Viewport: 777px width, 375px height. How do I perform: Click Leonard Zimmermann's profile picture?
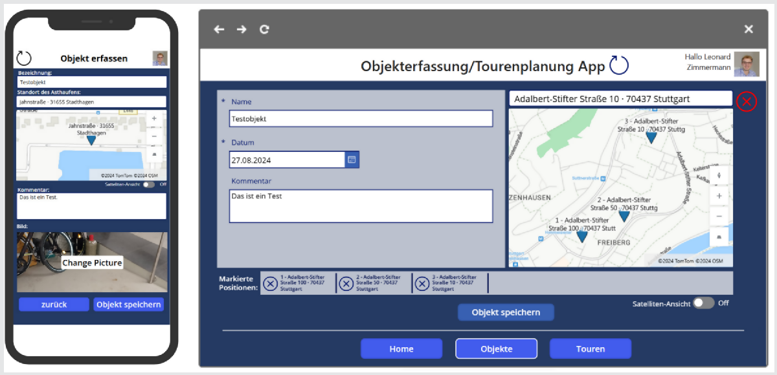pos(746,64)
